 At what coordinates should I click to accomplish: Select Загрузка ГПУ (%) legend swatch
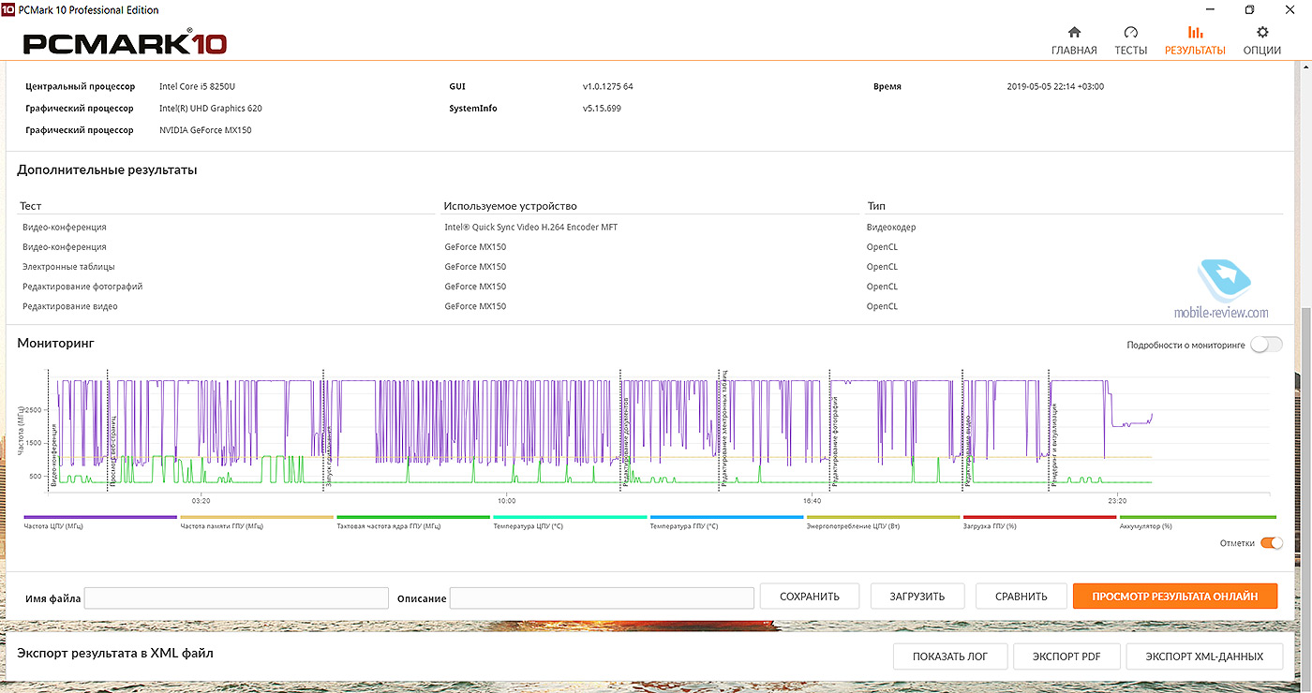coord(1039,517)
